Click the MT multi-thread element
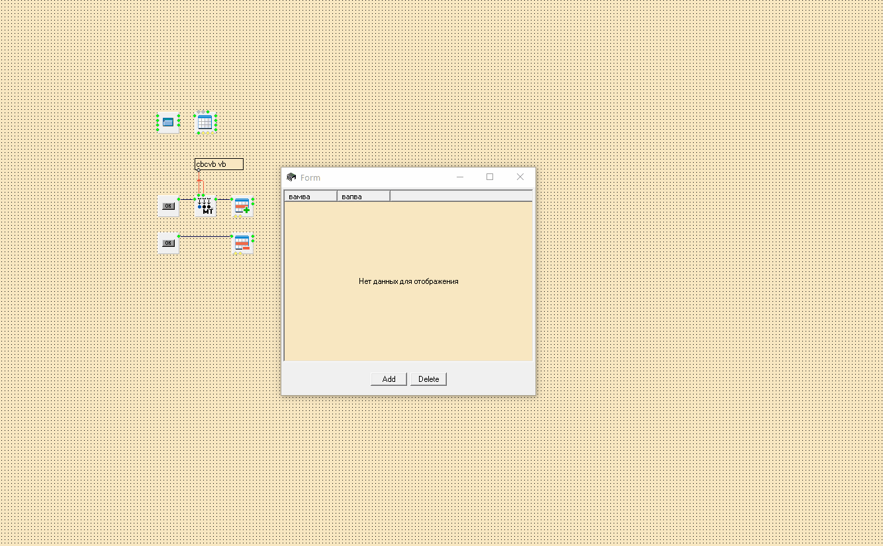 point(206,206)
